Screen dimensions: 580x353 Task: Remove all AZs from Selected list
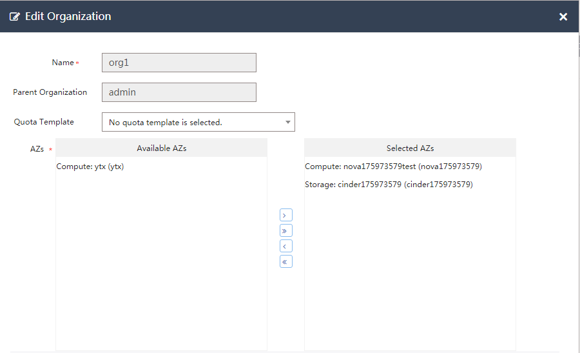click(x=286, y=261)
